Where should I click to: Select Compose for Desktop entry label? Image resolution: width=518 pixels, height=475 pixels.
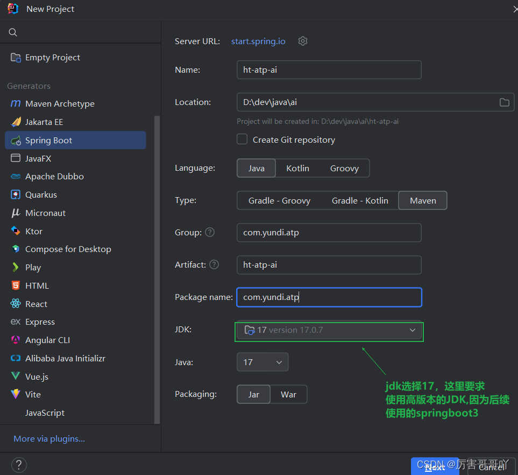click(x=68, y=249)
